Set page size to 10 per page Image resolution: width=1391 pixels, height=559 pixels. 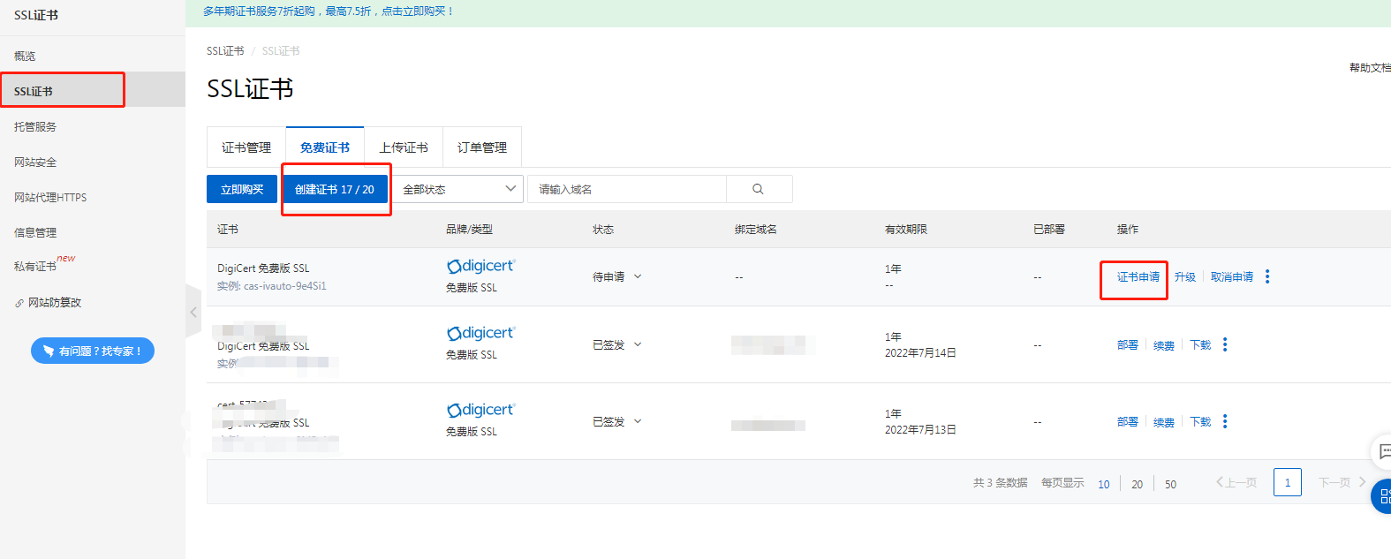pos(1104,484)
